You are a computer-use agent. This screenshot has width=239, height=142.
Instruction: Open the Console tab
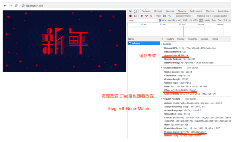158,11
